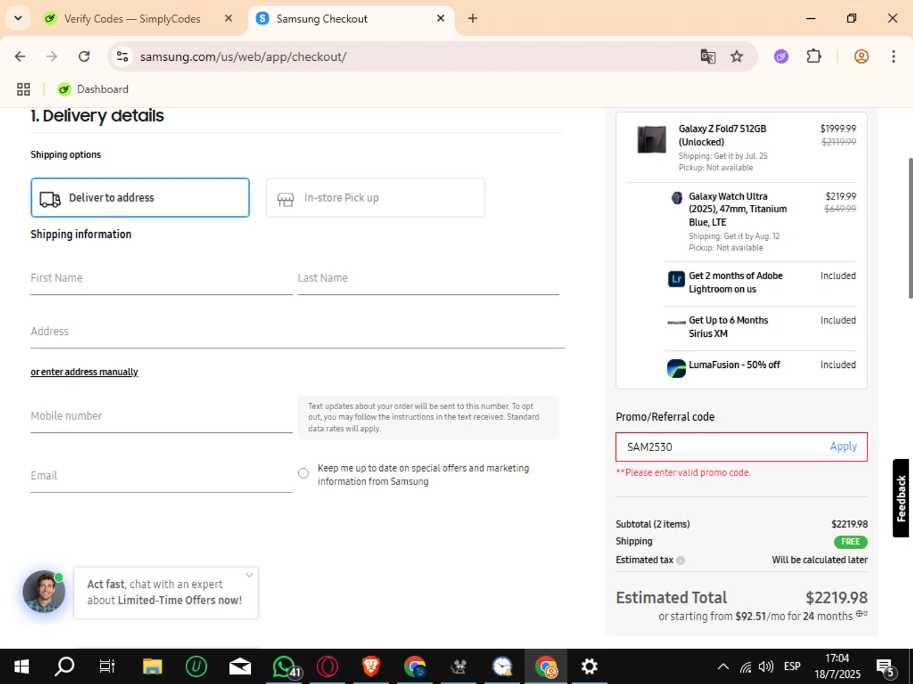Open the Chrome profile icon
Image resolution: width=913 pixels, height=684 pixels.
click(x=861, y=57)
